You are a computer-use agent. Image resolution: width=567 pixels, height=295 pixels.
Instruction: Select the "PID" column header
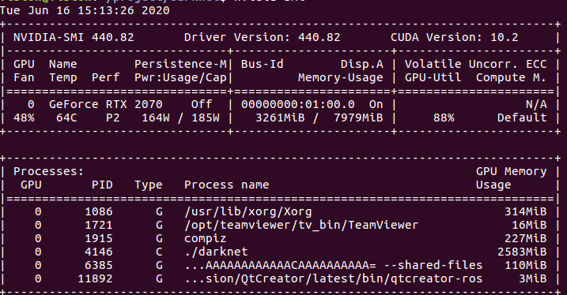102,185
